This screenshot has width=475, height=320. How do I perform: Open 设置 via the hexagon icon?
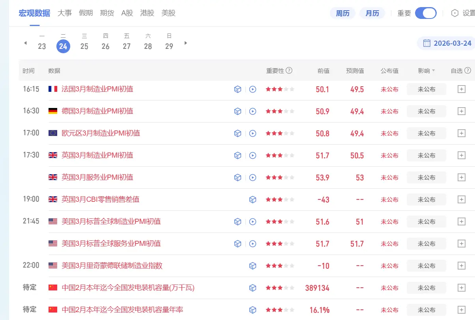[x=455, y=13]
